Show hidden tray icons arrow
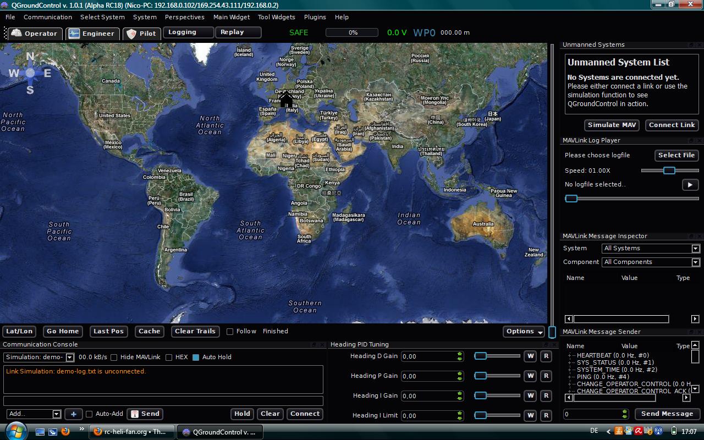The height and width of the screenshot is (440, 704). click(609, 432)
